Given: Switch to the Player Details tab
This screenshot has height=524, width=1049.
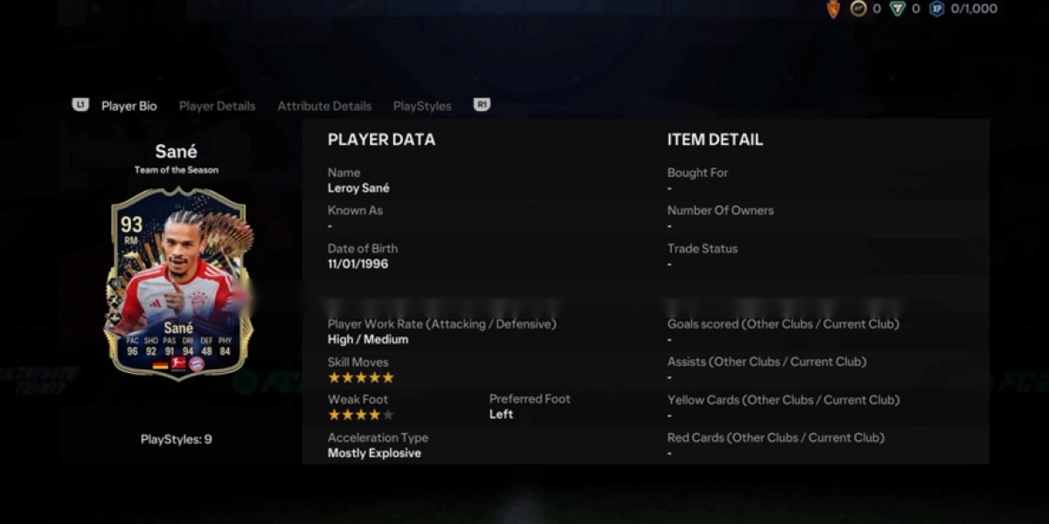Looking at the screenshot, I should (217, 106).
